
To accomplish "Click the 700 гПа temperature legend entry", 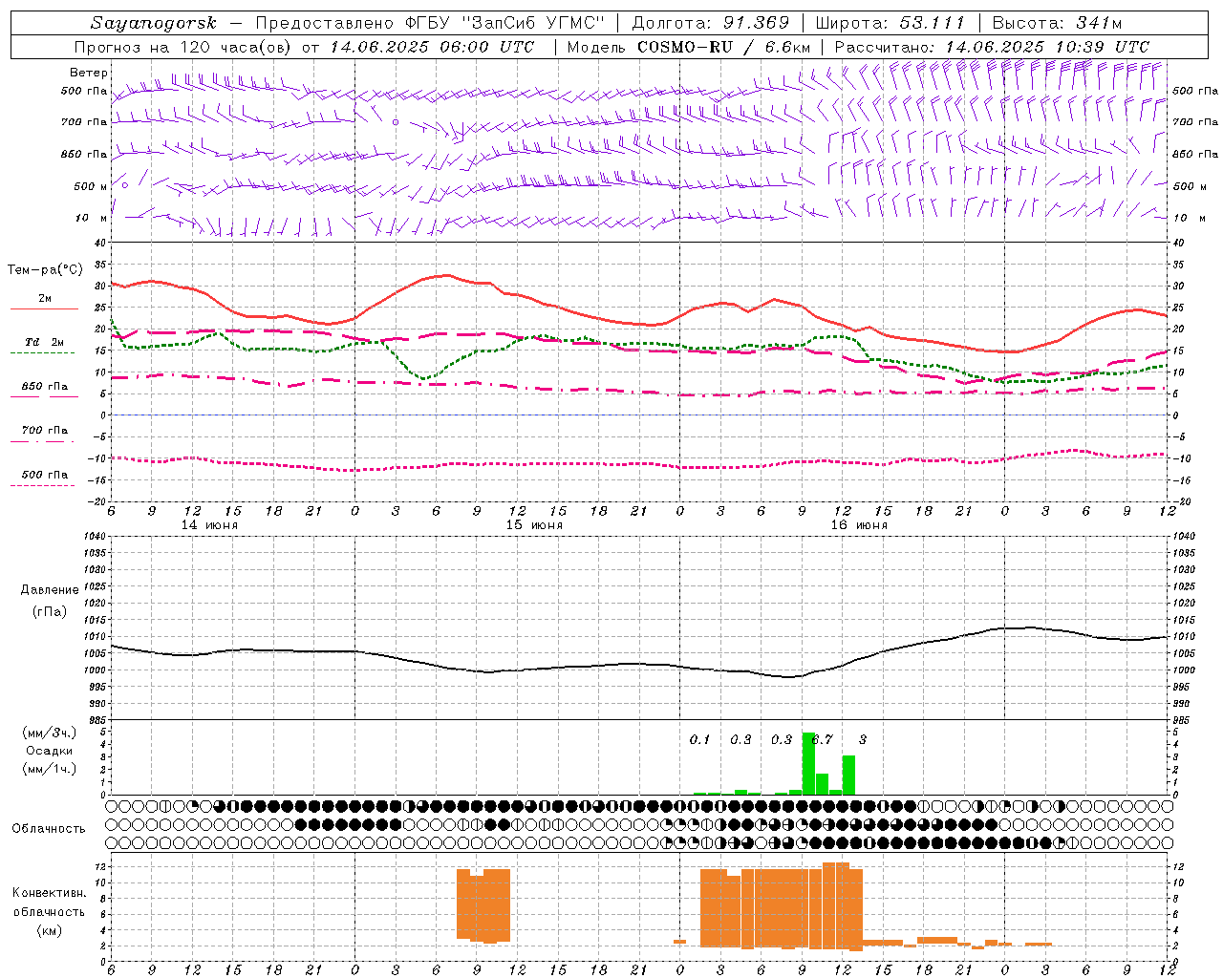I will point(45,431).
